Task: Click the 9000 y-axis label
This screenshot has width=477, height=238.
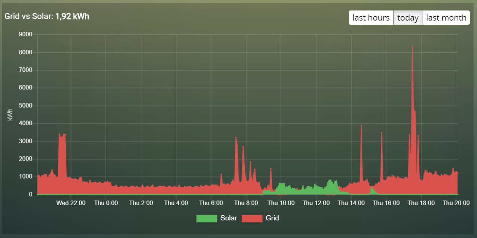Action: pyautogui.click(x=26, y=35)
